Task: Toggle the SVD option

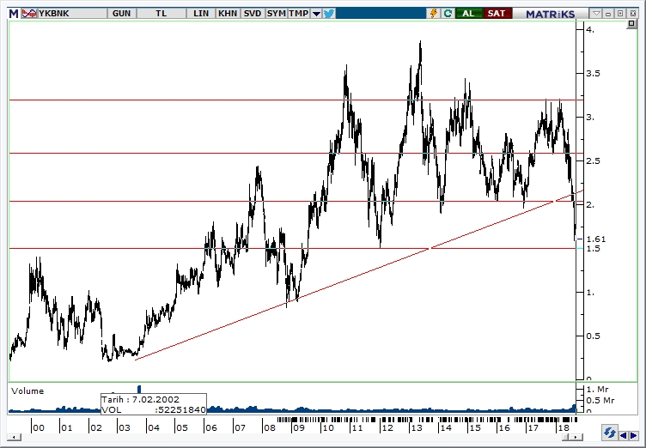Action: (253, 14)
